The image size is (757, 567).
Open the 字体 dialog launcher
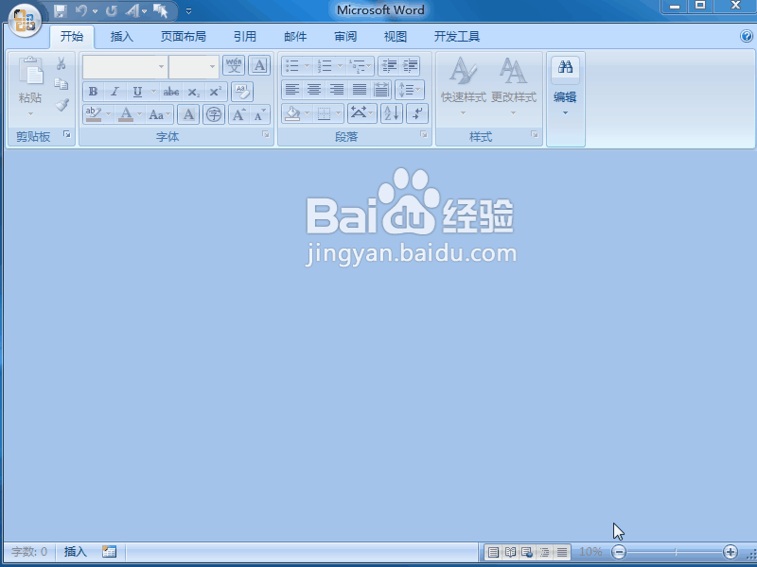(x=266, y=134)
